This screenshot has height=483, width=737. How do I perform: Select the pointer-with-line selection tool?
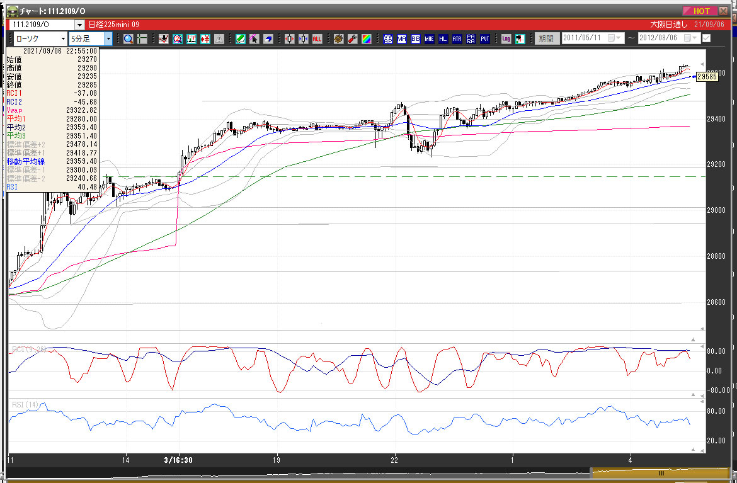(x=254, y=39)
